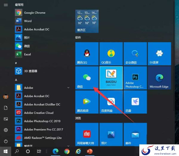This screenshot has height=156, width=179.
Task: Open the QQ音乐 tile
Action: 111,54
